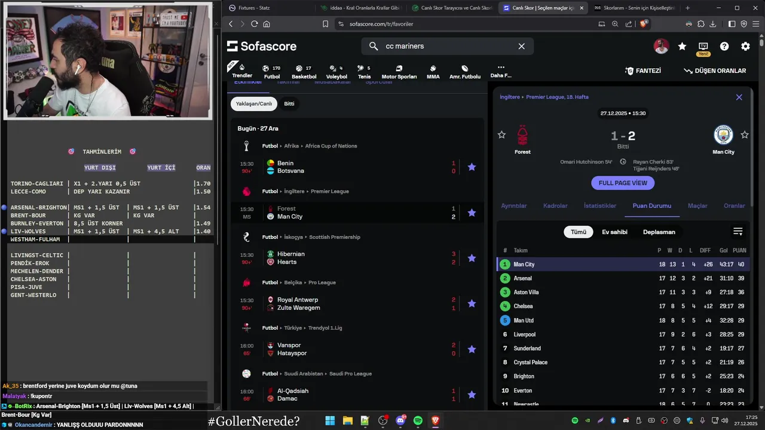The height and width of the screenshot is (430, 765).
Task: Open the user profile avatar
Action: [x=661, y=46]
